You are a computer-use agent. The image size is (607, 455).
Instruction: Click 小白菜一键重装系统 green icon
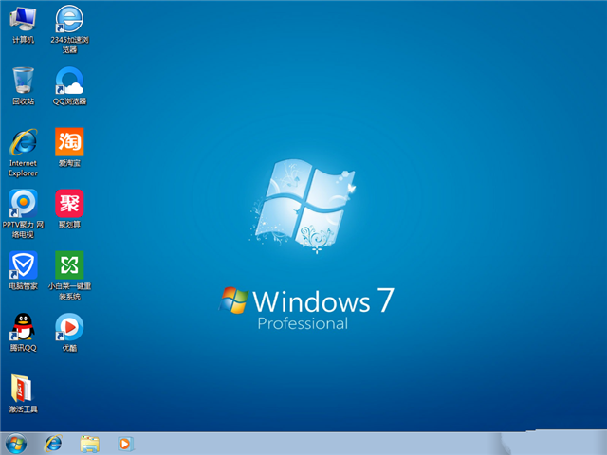coord(69,264)
